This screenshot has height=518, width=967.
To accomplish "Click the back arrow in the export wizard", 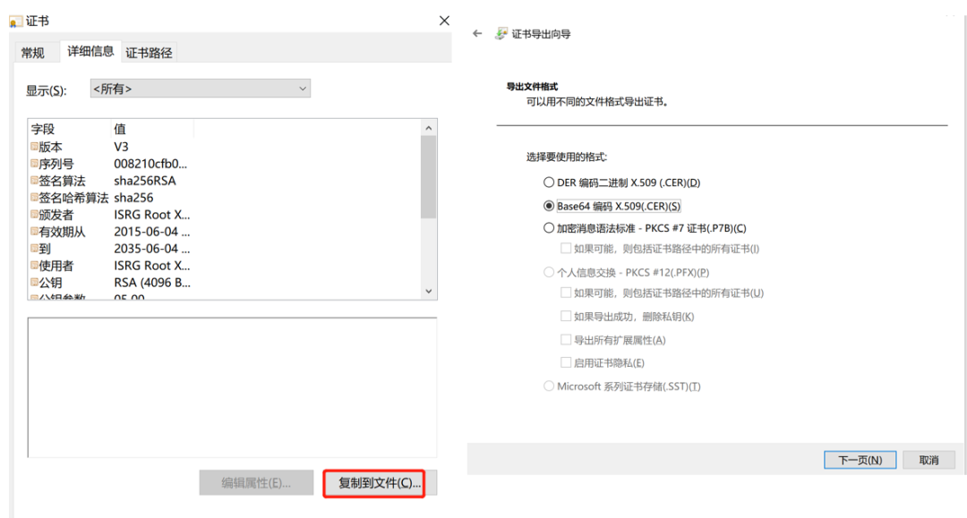I will pyautogui.click(x=477, y=33).
